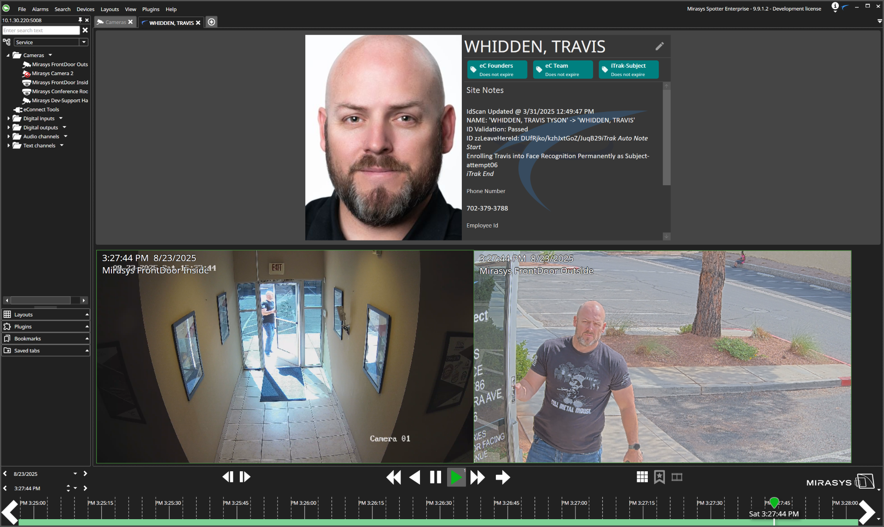Pin the 10.1.30.220:5008 panel

click(x=80, y=20)
